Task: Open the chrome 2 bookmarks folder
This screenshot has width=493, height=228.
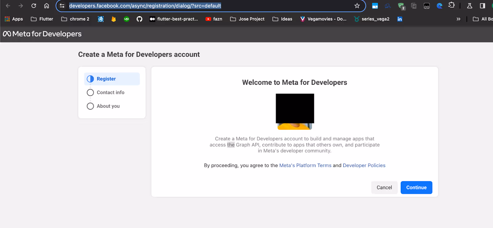Action: point(75,19)
